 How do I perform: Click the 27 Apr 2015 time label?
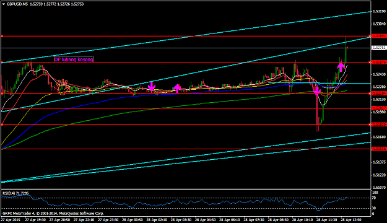11,219
